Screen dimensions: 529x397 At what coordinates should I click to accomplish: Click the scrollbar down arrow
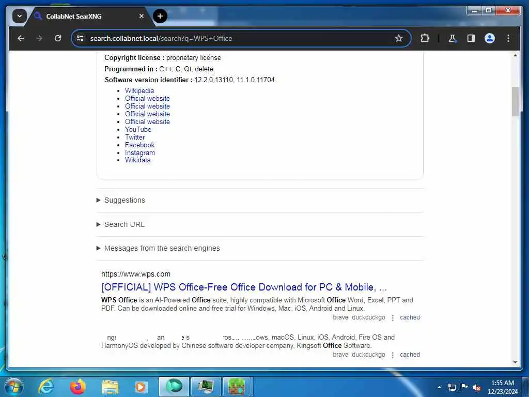click(515, 362)
